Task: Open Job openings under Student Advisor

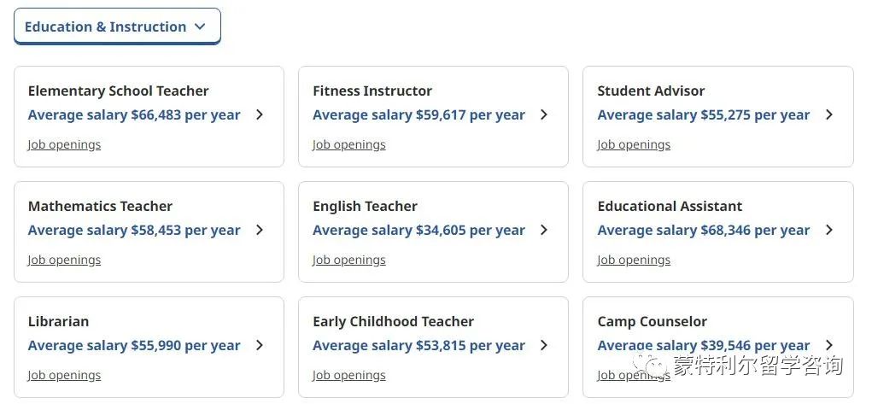Action: (x=634, y=144)
